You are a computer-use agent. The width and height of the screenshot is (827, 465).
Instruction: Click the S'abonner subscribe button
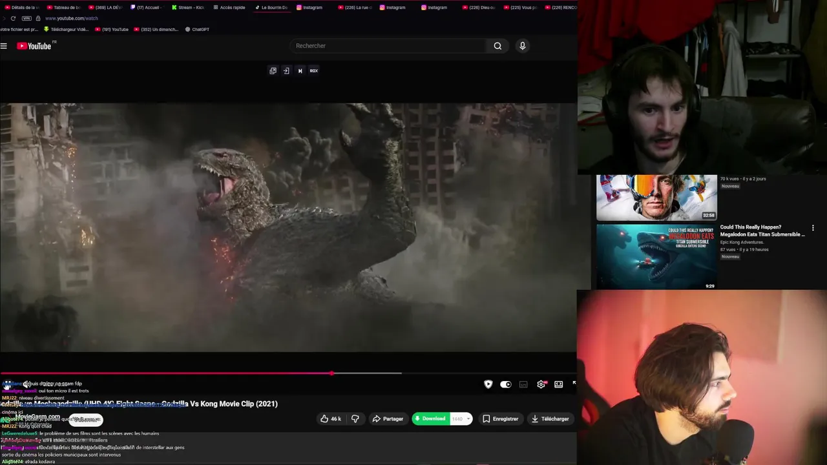(x=86, y=419)
